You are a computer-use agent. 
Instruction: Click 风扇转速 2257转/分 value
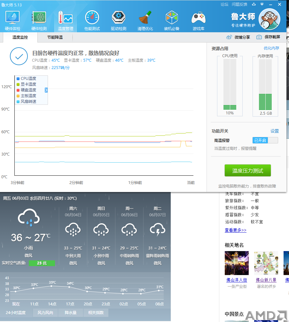click(x=60, y=68)
